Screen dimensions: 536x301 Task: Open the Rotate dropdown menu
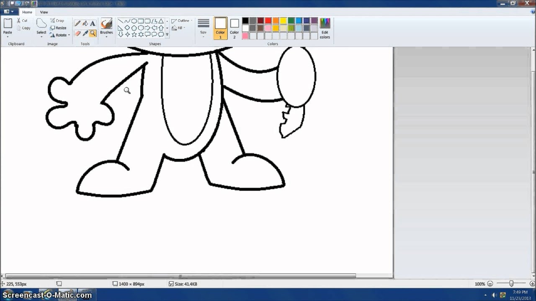(60, 35)
